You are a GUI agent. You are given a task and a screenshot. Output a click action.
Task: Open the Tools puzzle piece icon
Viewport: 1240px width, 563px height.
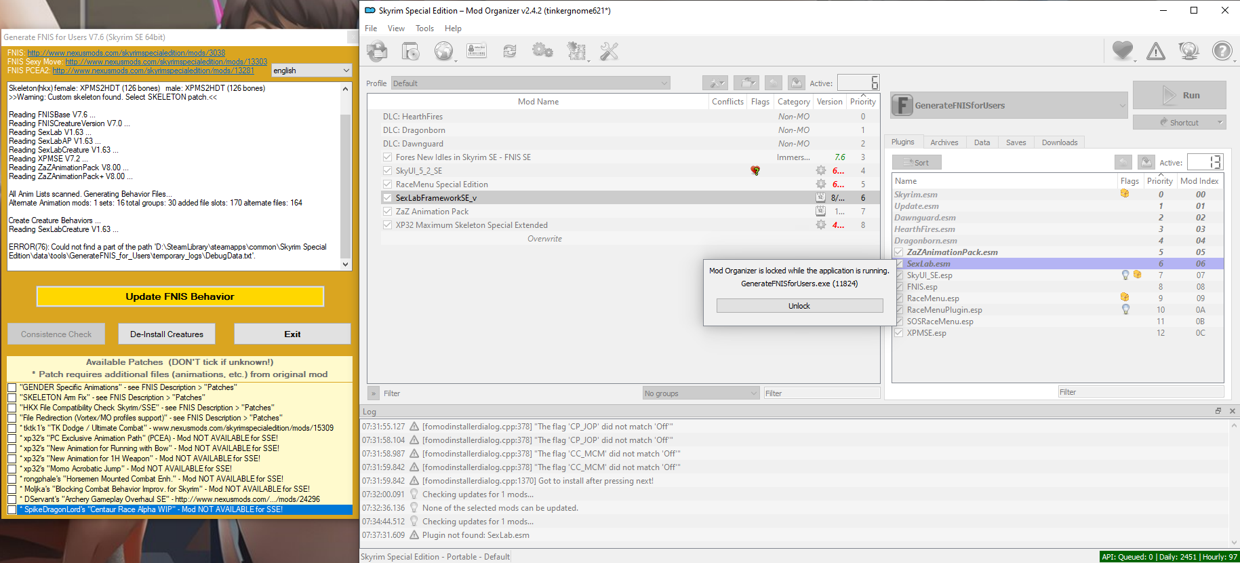coord(576,51)
